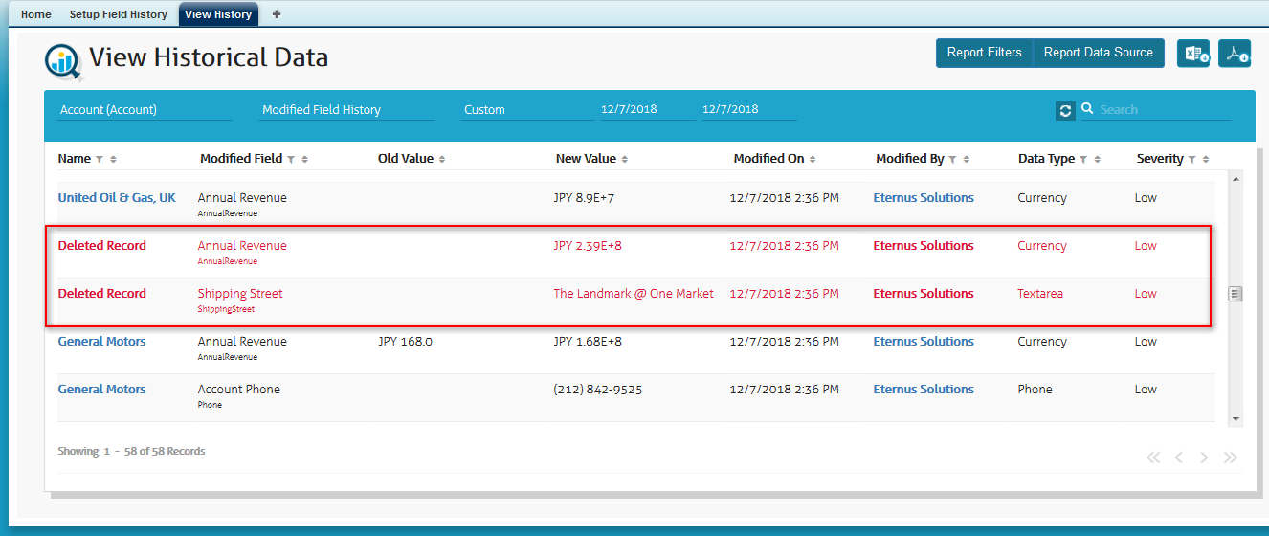Open the Data Type column filter
1269x536 pixels.
(x=1083, y=160)
